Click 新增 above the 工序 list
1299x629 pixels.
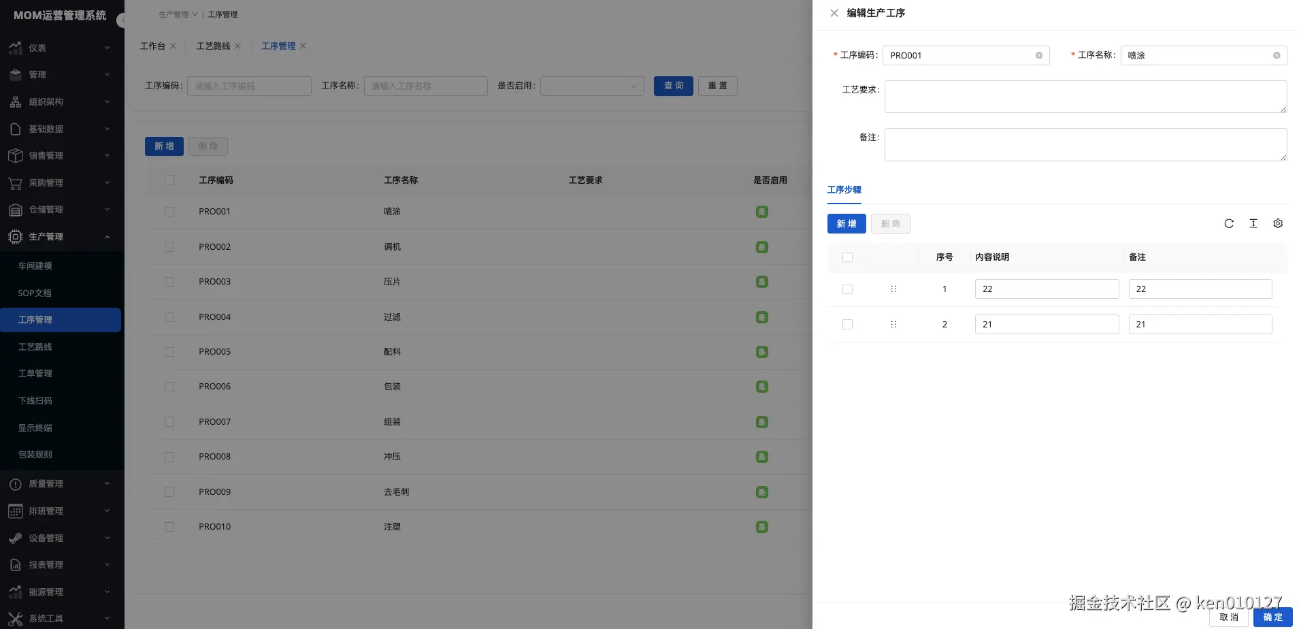[164, 146]
